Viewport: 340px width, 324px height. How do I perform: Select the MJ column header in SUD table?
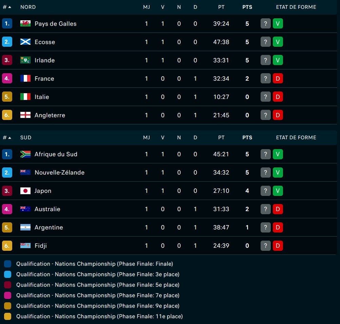146,138
